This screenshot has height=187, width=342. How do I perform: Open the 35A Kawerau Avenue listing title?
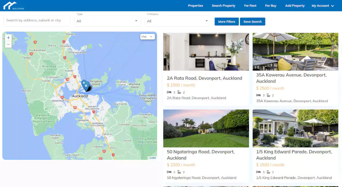click(292, 78)
